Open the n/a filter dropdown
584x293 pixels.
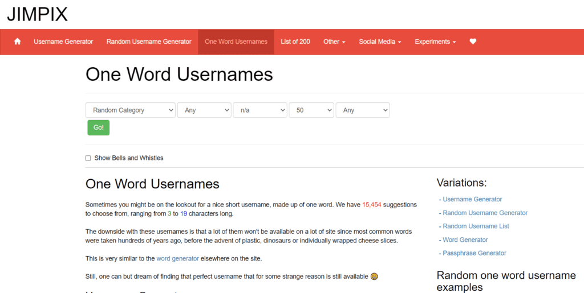pos(260,110)
